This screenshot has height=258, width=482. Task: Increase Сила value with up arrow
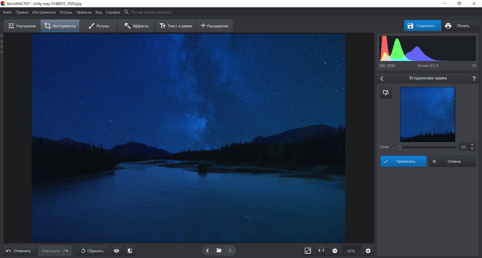coord(472,145)
